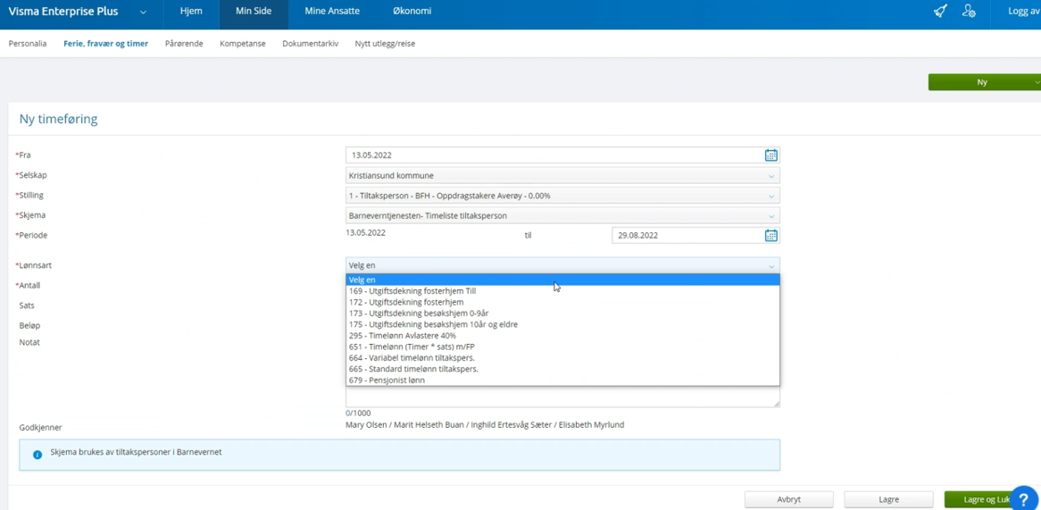Go to the Hjem tab

coord(191,12)
